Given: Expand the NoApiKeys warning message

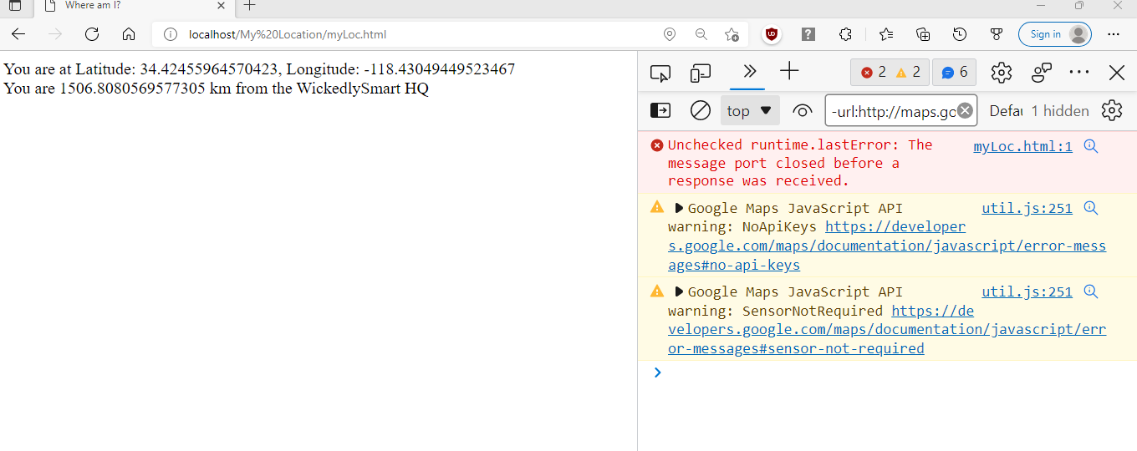Looking at the screenshot, I should click(680, 208).
